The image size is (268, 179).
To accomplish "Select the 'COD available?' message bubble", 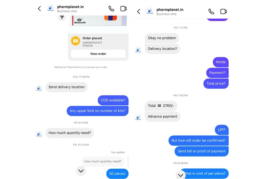I will pyautogui.click(x=113, y=100).
